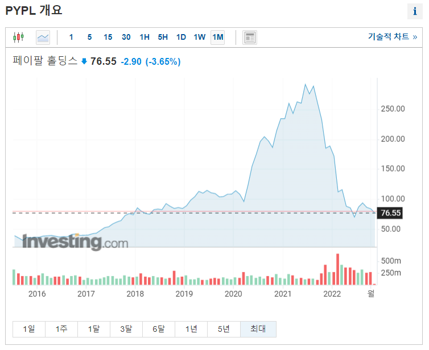The height and width of the screenshot is (350, 429).
Task: Click the (-3.65%) percentage change
Action: (x=163, y=61)
